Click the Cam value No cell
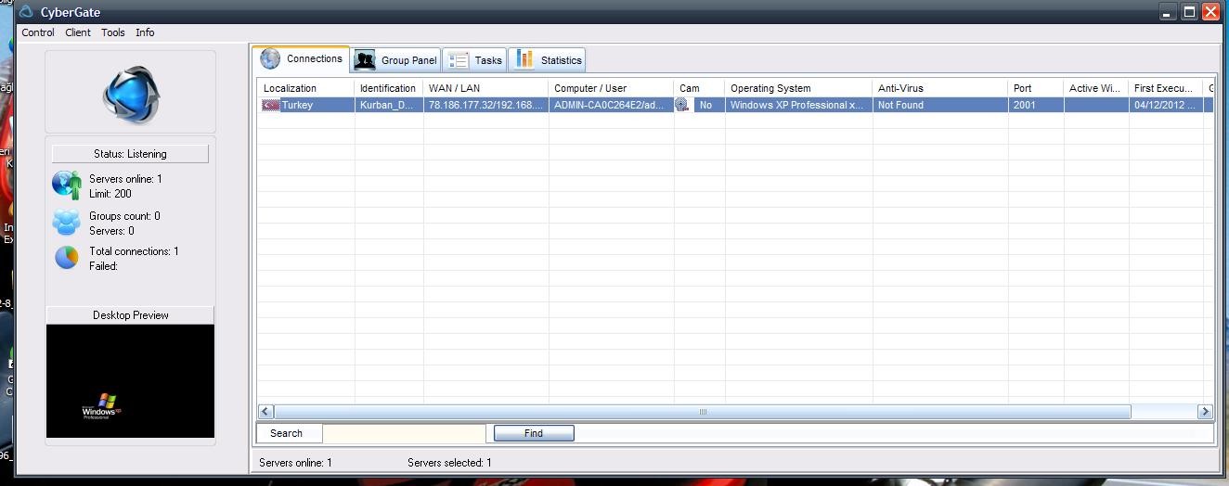The width and height of the screenshot is (1229, 486). pyautogui.click(x=706, y=105)
